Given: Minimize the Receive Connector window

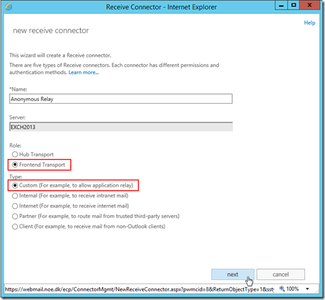Looking at the screenshot, I should click(x=281, y=5).
